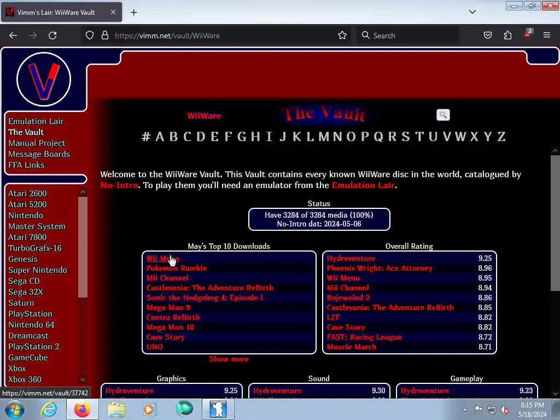The height and width of the screenshot is (420, 560).
Task: Open the browser extensions puzzle icon
Action: click(507, 36)
